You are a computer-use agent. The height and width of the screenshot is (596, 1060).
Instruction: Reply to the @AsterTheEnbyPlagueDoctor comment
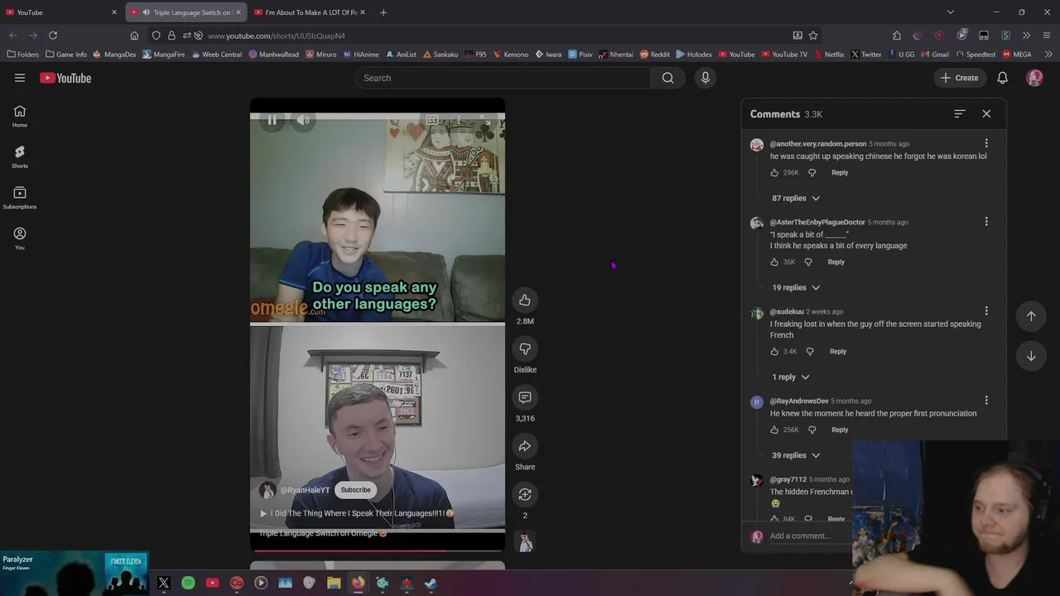[836, 262]
